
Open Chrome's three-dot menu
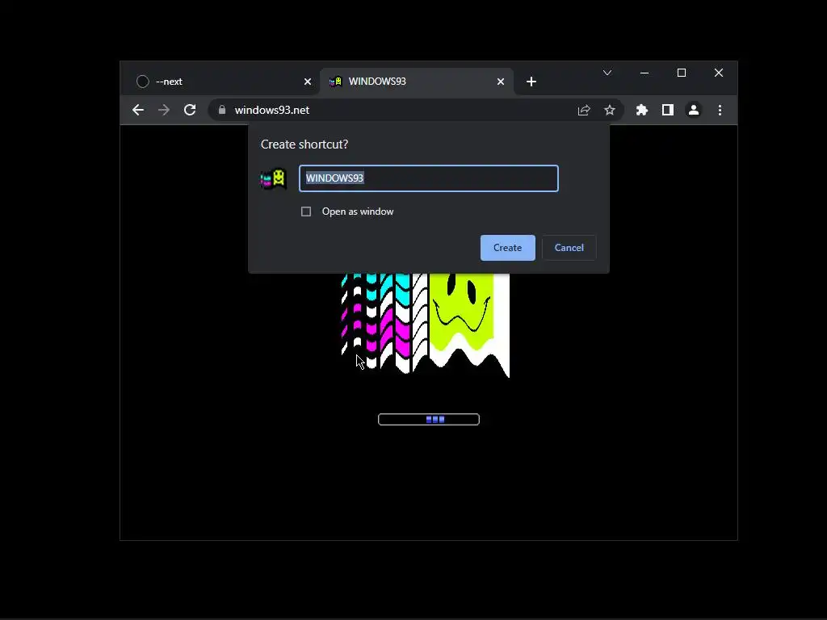[x=720, y=110]
